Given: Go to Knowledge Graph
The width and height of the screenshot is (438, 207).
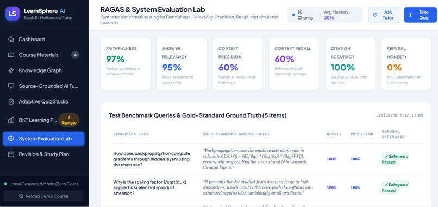Looking at the screenshot, I should pyautogui.click(x=43, y=70).
